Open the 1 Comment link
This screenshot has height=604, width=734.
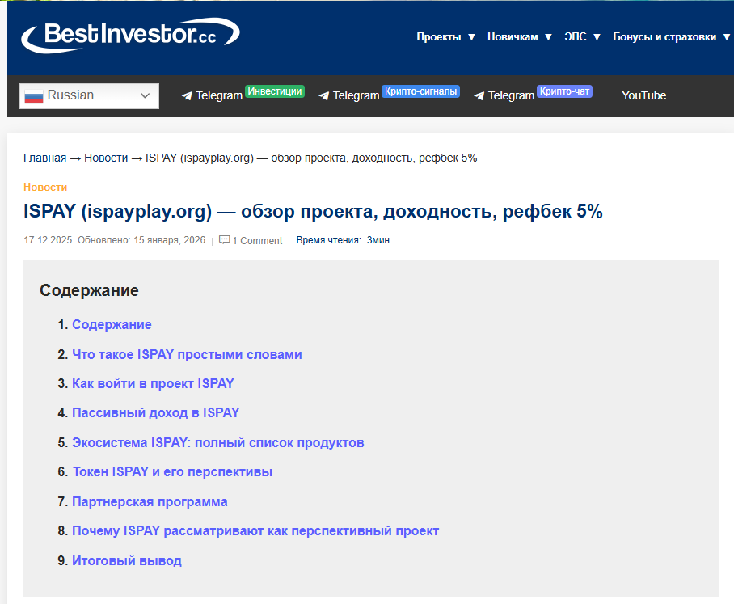pos(257,241)
